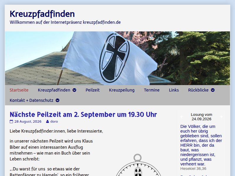235x176 pixels.
Task: Click greeting line Liebe Kreuzpfadfinder:innen
Action: point(56,131)
